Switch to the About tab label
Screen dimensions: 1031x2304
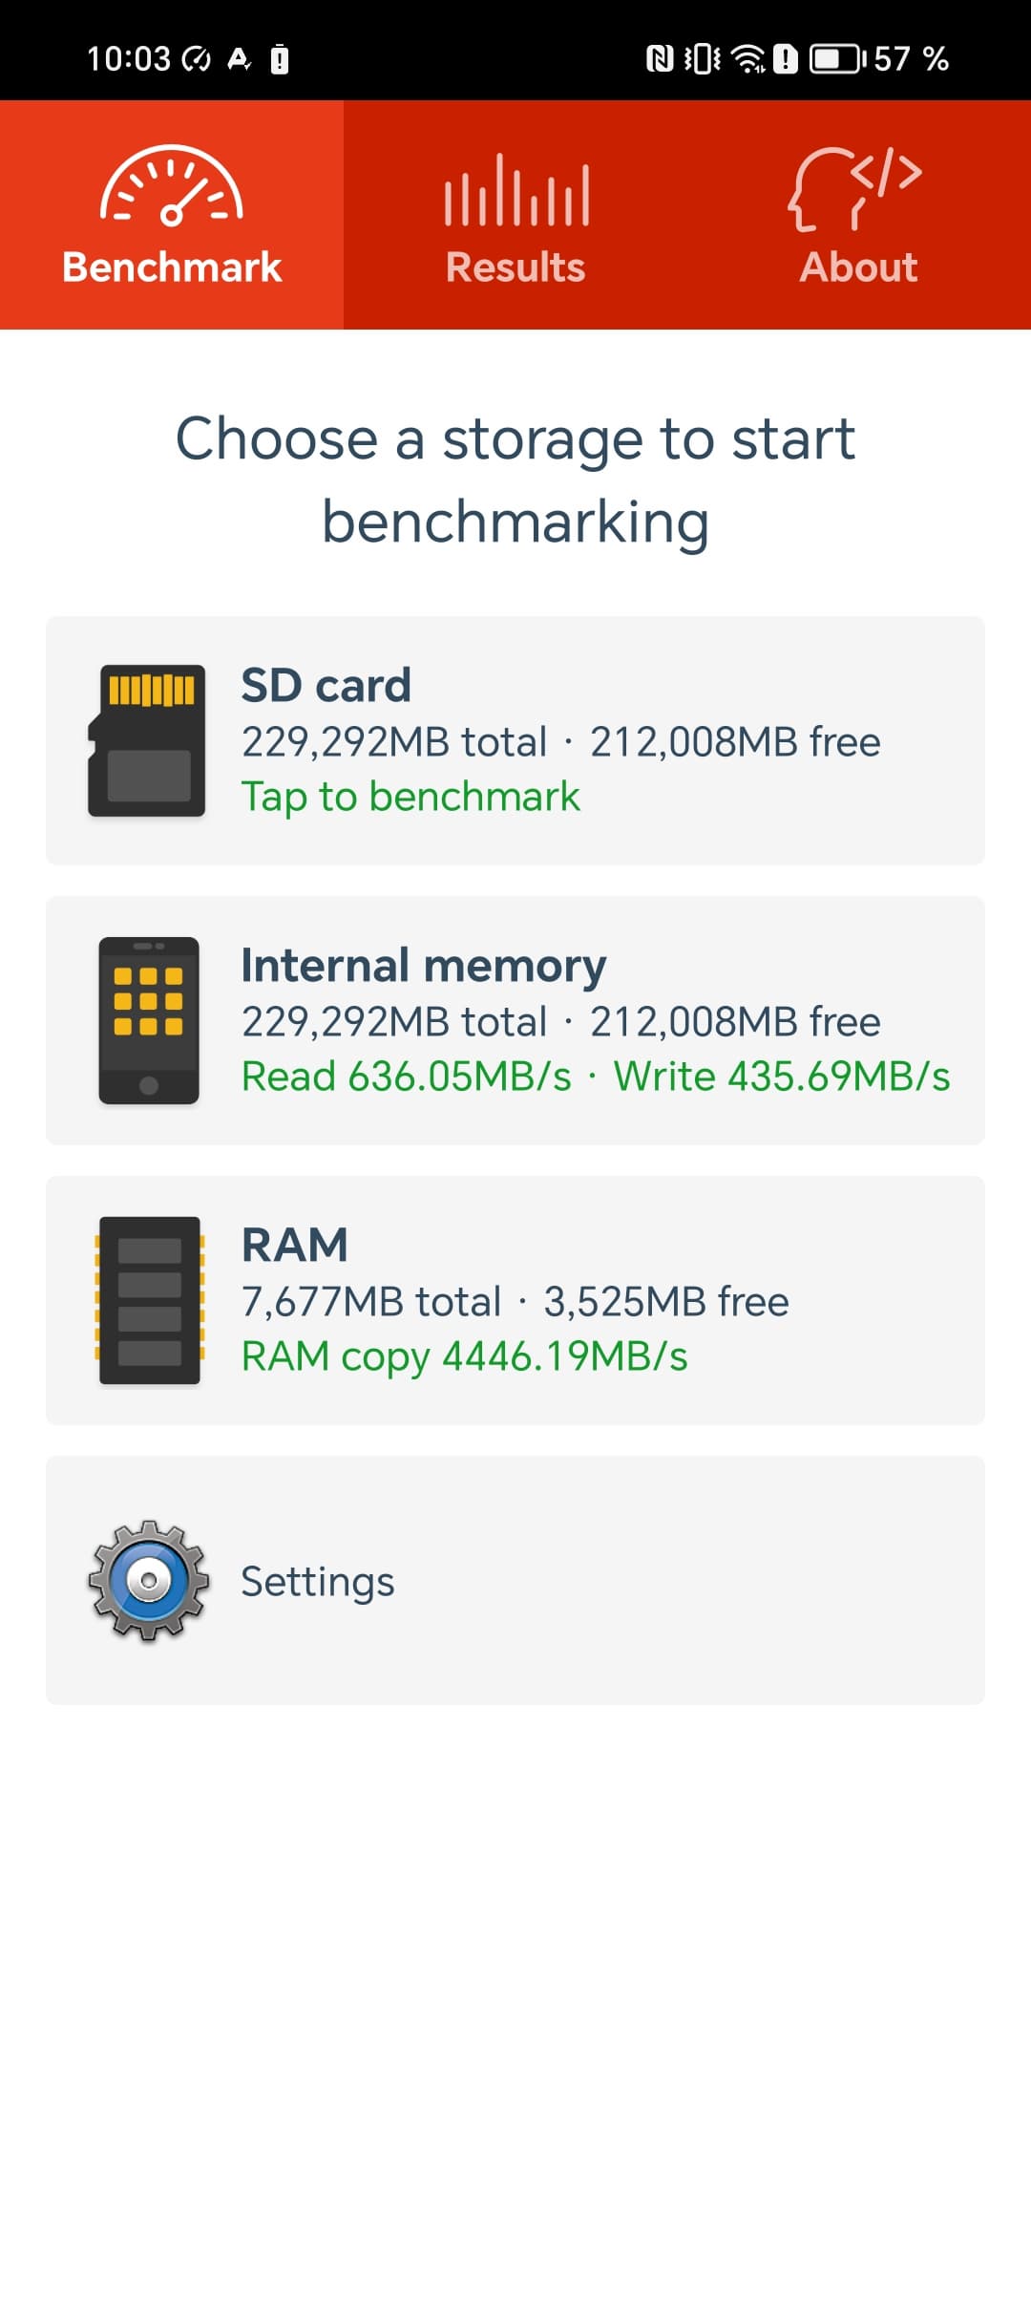point(858,267)
